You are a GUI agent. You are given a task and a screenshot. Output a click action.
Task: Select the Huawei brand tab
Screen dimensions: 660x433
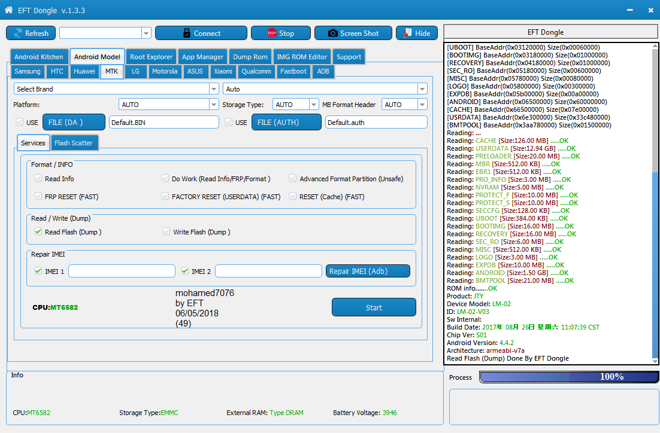(84, 71)
